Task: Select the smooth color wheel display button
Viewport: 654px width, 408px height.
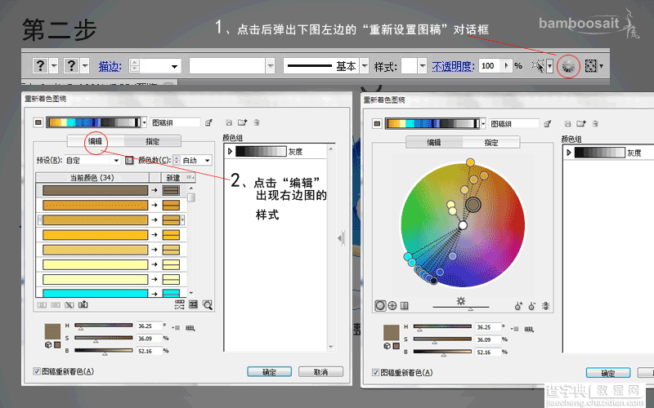Action: 380,306
